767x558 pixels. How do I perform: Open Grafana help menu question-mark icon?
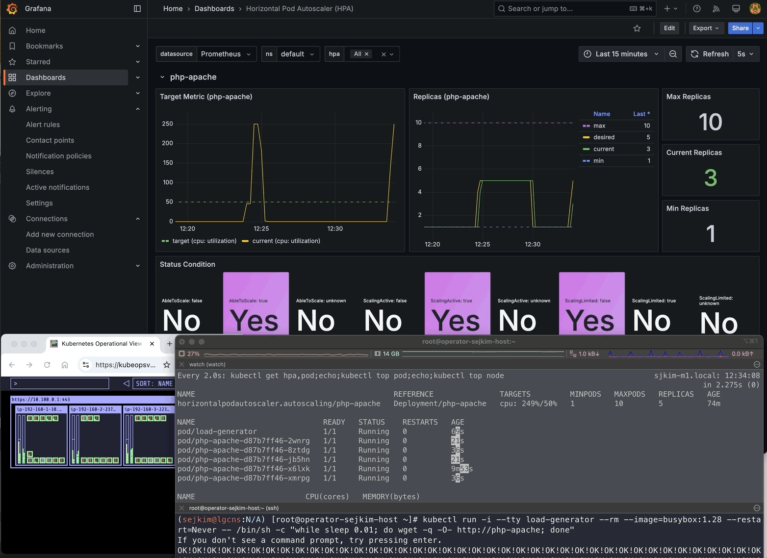click(x=697, y=9)
